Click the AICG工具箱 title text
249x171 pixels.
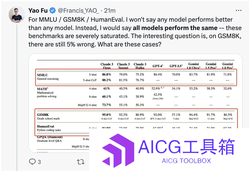click(186, 147)
